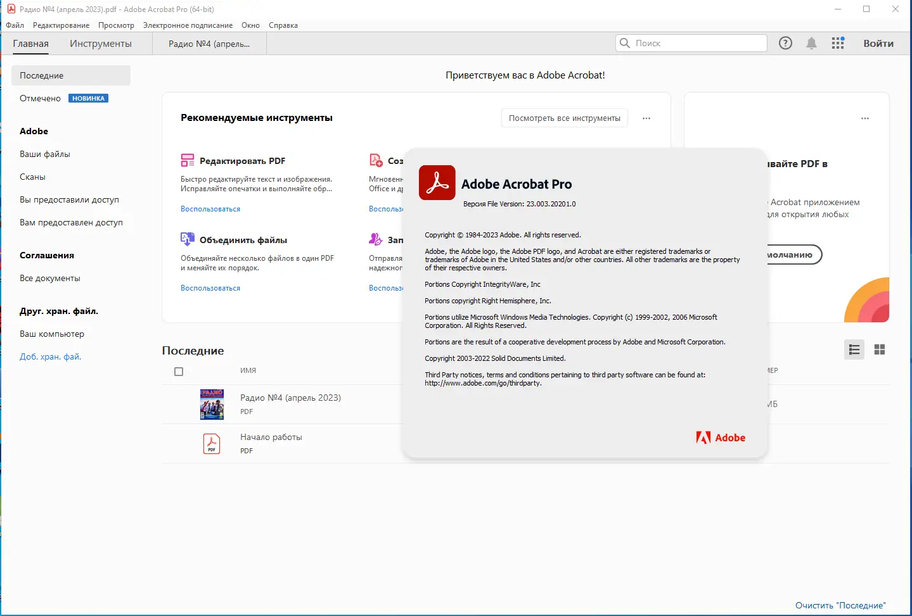Image resolution: width=912 pixels, height=616 pixels.
Task: Tick the select-all checkbox in Последние list
Action: [179, 372]
